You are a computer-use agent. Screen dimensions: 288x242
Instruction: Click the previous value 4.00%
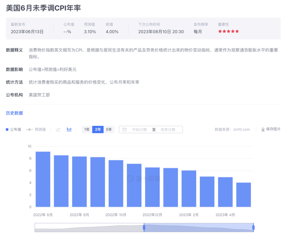click(x=112, y=32)
